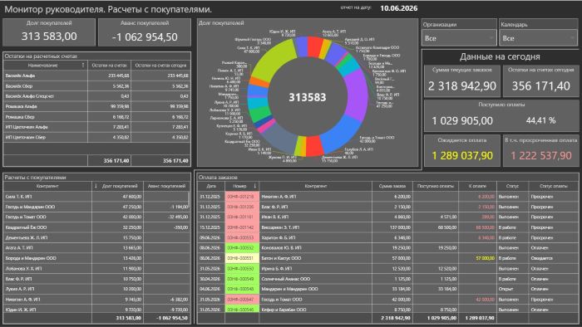Open the Организации dropdown
The width and height of the screenshot is (582, 327).
point(459,38)
